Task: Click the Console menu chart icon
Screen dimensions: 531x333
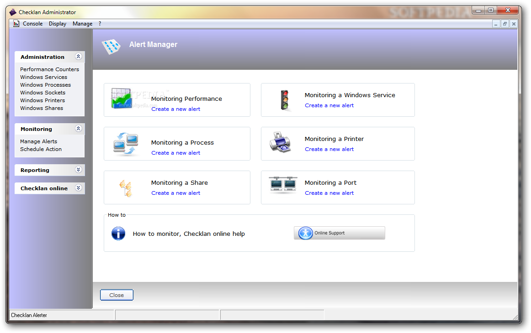Action: (16, 24)
